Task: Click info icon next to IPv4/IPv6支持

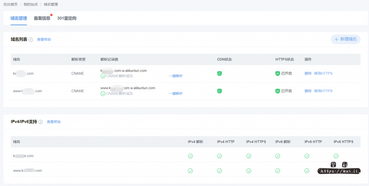Action: pyautogui.click(x=41, y=122)
